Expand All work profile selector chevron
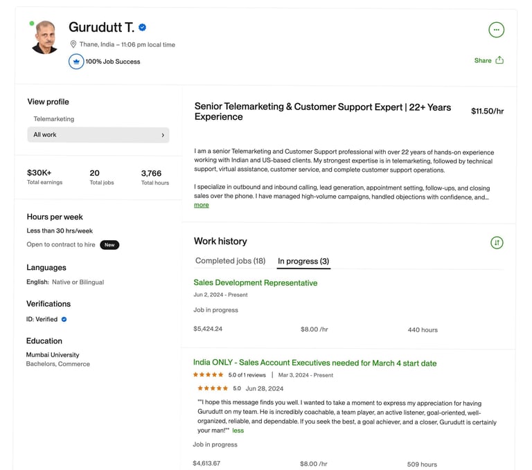The height and width of the screenshot is (470, 532). [163, 135]
